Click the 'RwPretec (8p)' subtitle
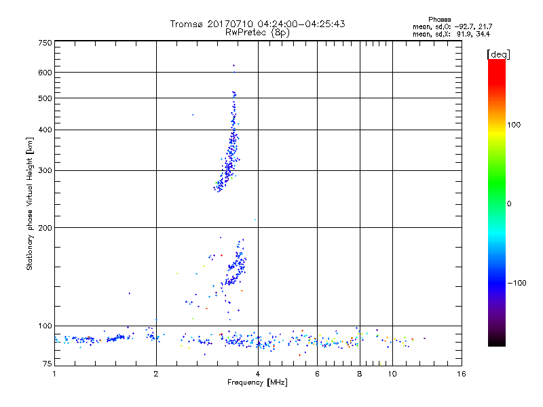 (257, 33)
